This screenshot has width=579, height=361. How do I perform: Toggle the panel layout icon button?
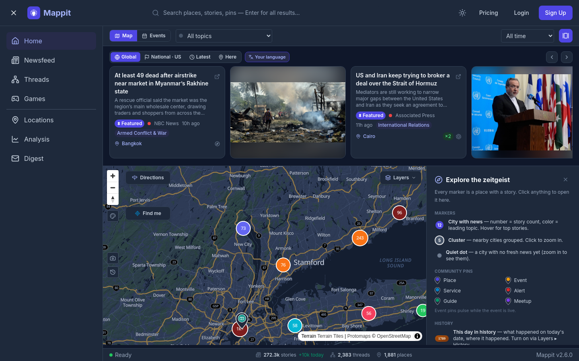(x=566, y=36)
